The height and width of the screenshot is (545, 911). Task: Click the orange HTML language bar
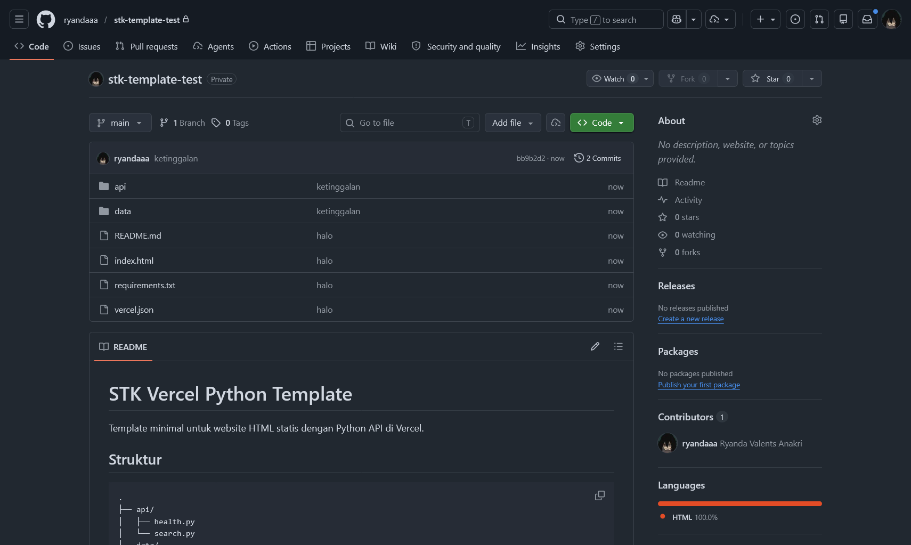(740, 503)
